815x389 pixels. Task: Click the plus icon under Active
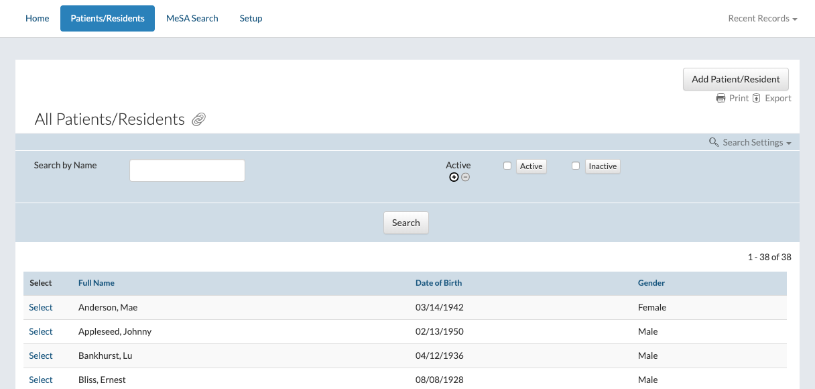454,177
